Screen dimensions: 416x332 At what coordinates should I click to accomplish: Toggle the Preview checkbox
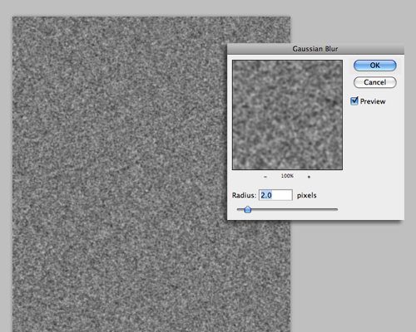point(354,101)
